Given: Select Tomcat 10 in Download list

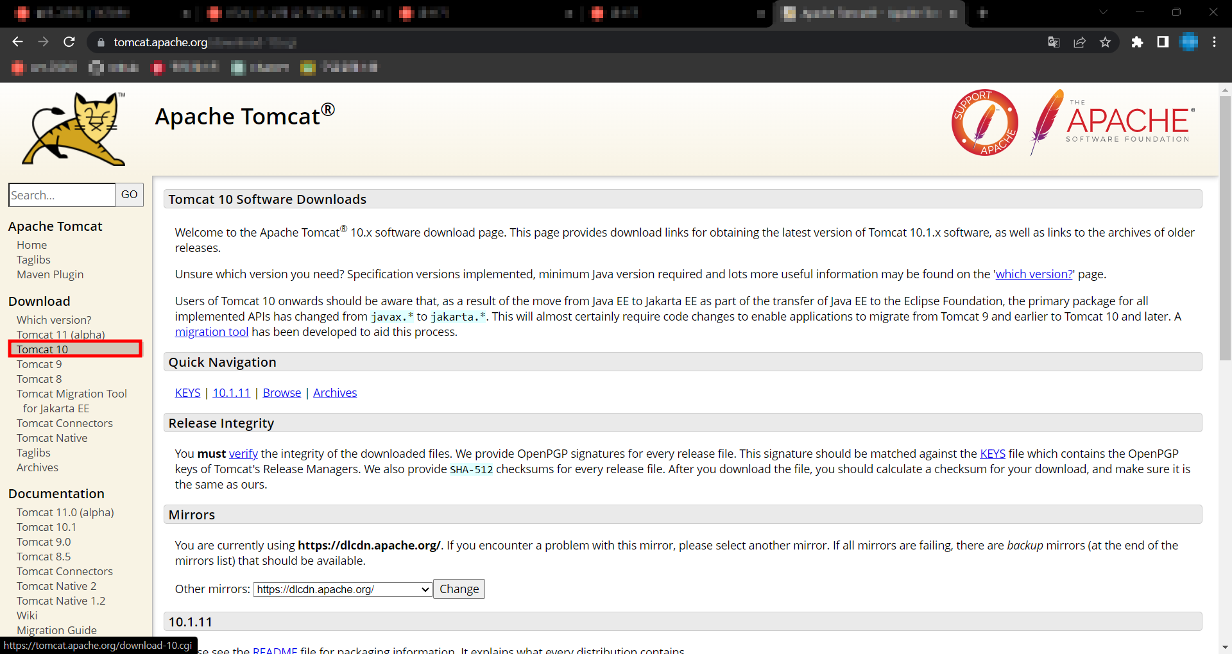Looking at the screenshot, I should click(42, 349).
